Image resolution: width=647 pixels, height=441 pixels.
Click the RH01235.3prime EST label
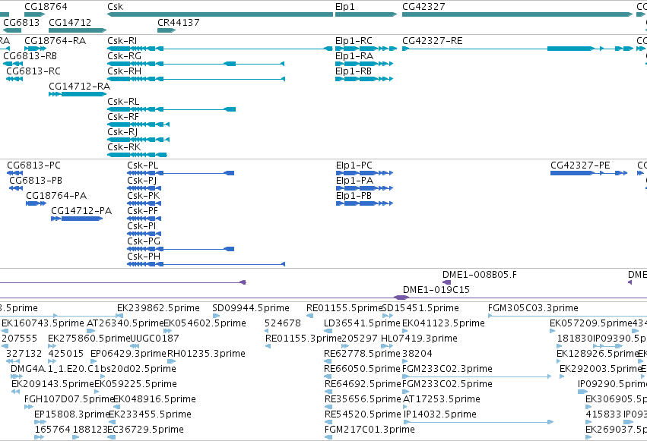[206, 354]
